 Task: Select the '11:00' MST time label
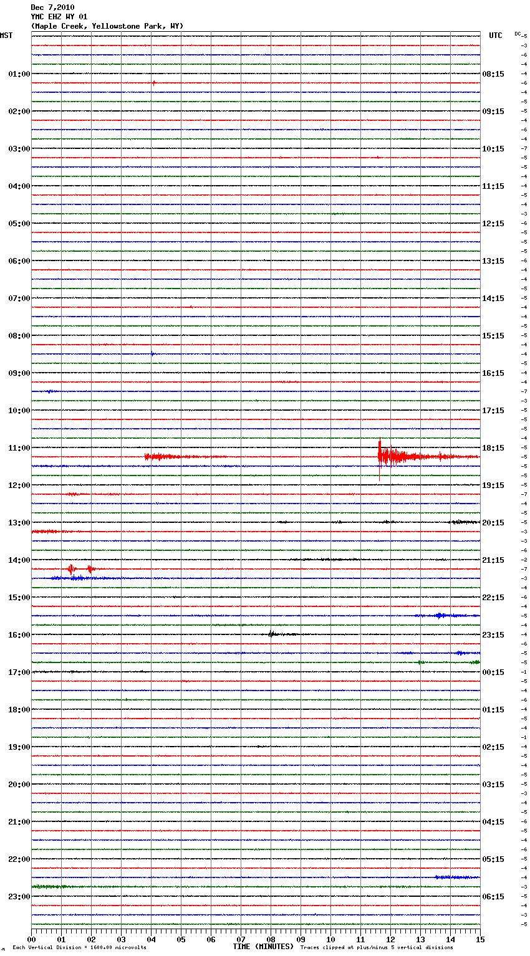[19, 448]
